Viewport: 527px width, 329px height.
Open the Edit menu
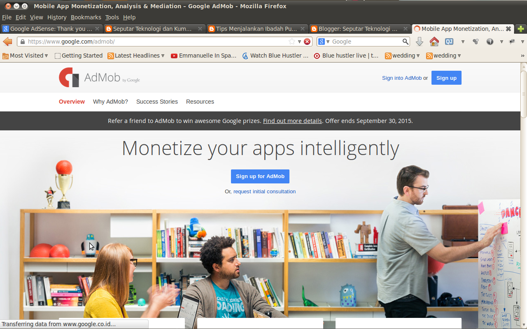(x=21, y=17)
